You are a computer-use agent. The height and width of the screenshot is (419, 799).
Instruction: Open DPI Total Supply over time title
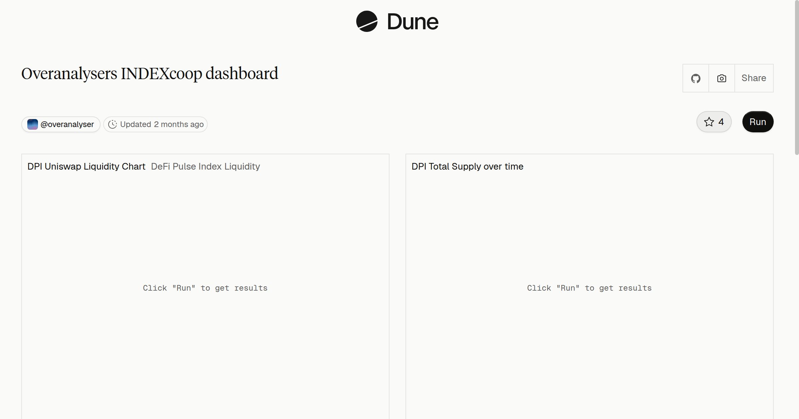(x=467, y=166)
